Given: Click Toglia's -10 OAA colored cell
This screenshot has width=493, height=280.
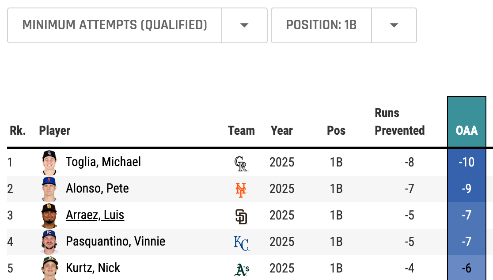Looking at the screenshot, I should click(466, 163).
